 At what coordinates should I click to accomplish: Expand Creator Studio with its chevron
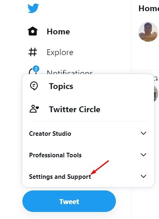(x=143, y=133)
